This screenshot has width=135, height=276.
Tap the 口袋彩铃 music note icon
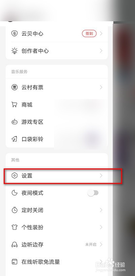[15, 139]
